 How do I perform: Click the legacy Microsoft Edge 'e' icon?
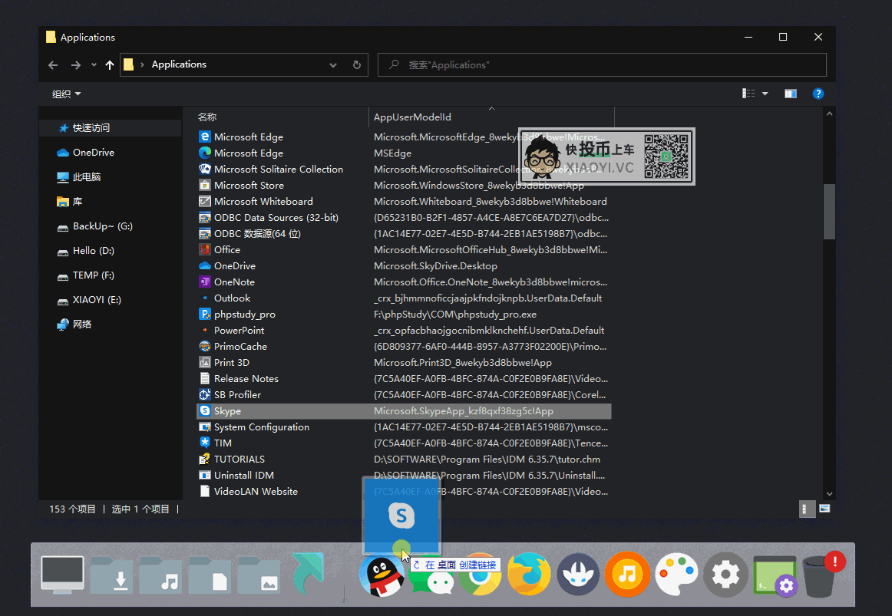click(205, 137)
